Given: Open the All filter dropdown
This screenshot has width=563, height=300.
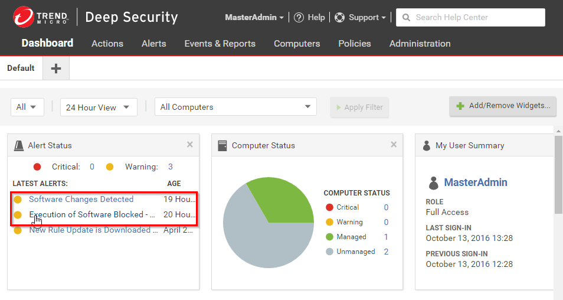Looking at the screenshot, I should click(x=27, y=107).
